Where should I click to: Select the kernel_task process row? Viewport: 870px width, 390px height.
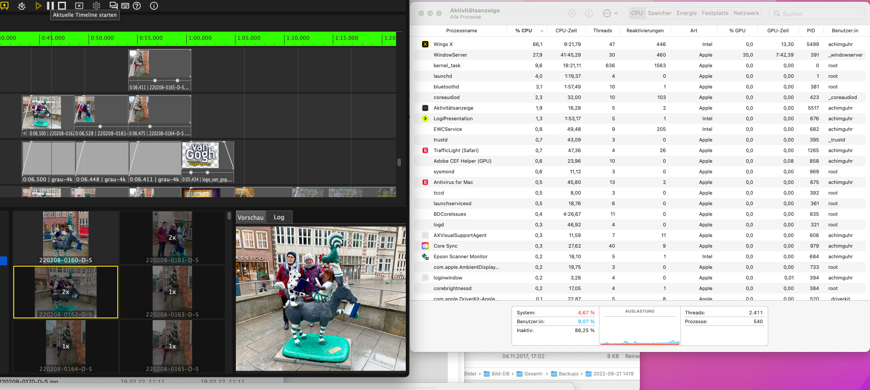click(x=640, y=65)
